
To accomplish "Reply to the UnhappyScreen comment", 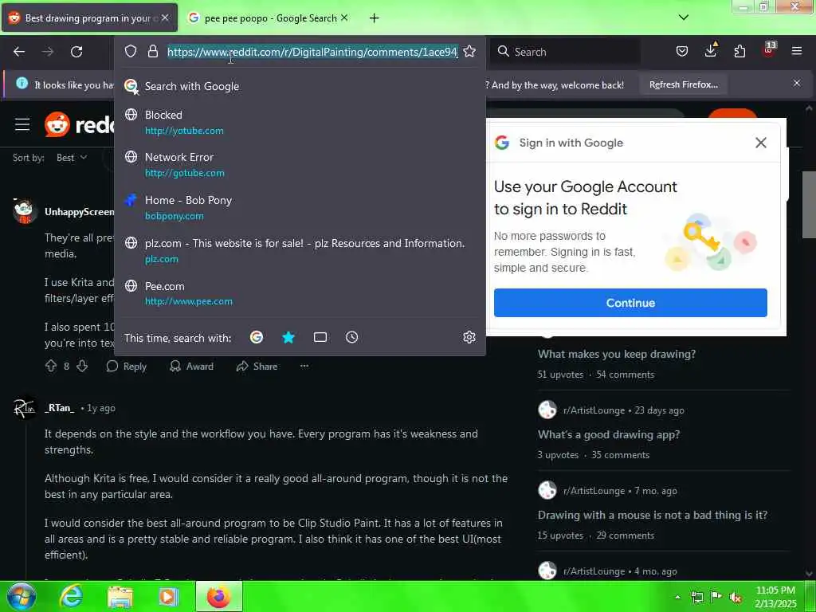I will (127, 367).
